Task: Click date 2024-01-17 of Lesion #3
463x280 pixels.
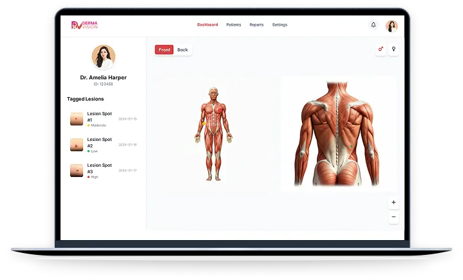Action: point(128,171)
